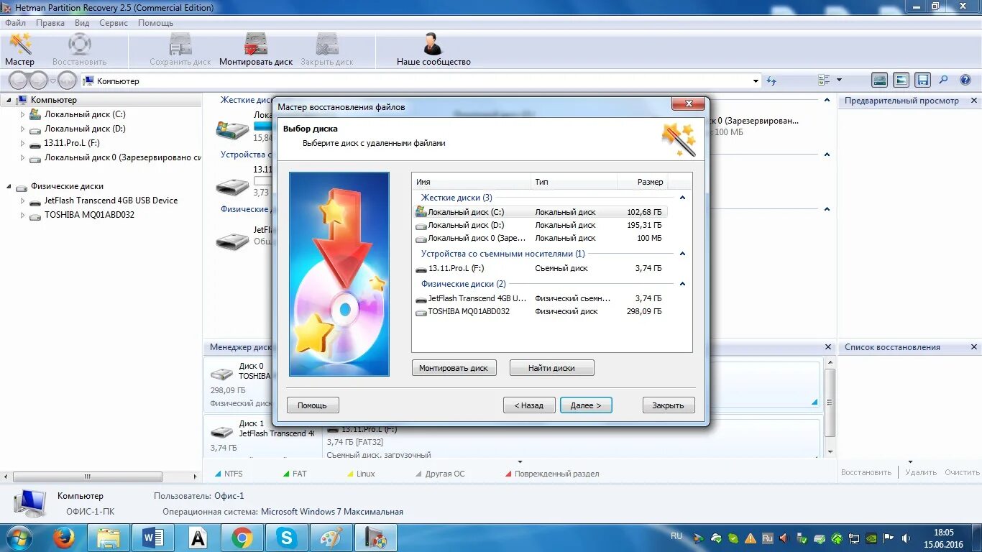
Task: Open the magnifier search icon in toolbar
Action: coord(944,80)
